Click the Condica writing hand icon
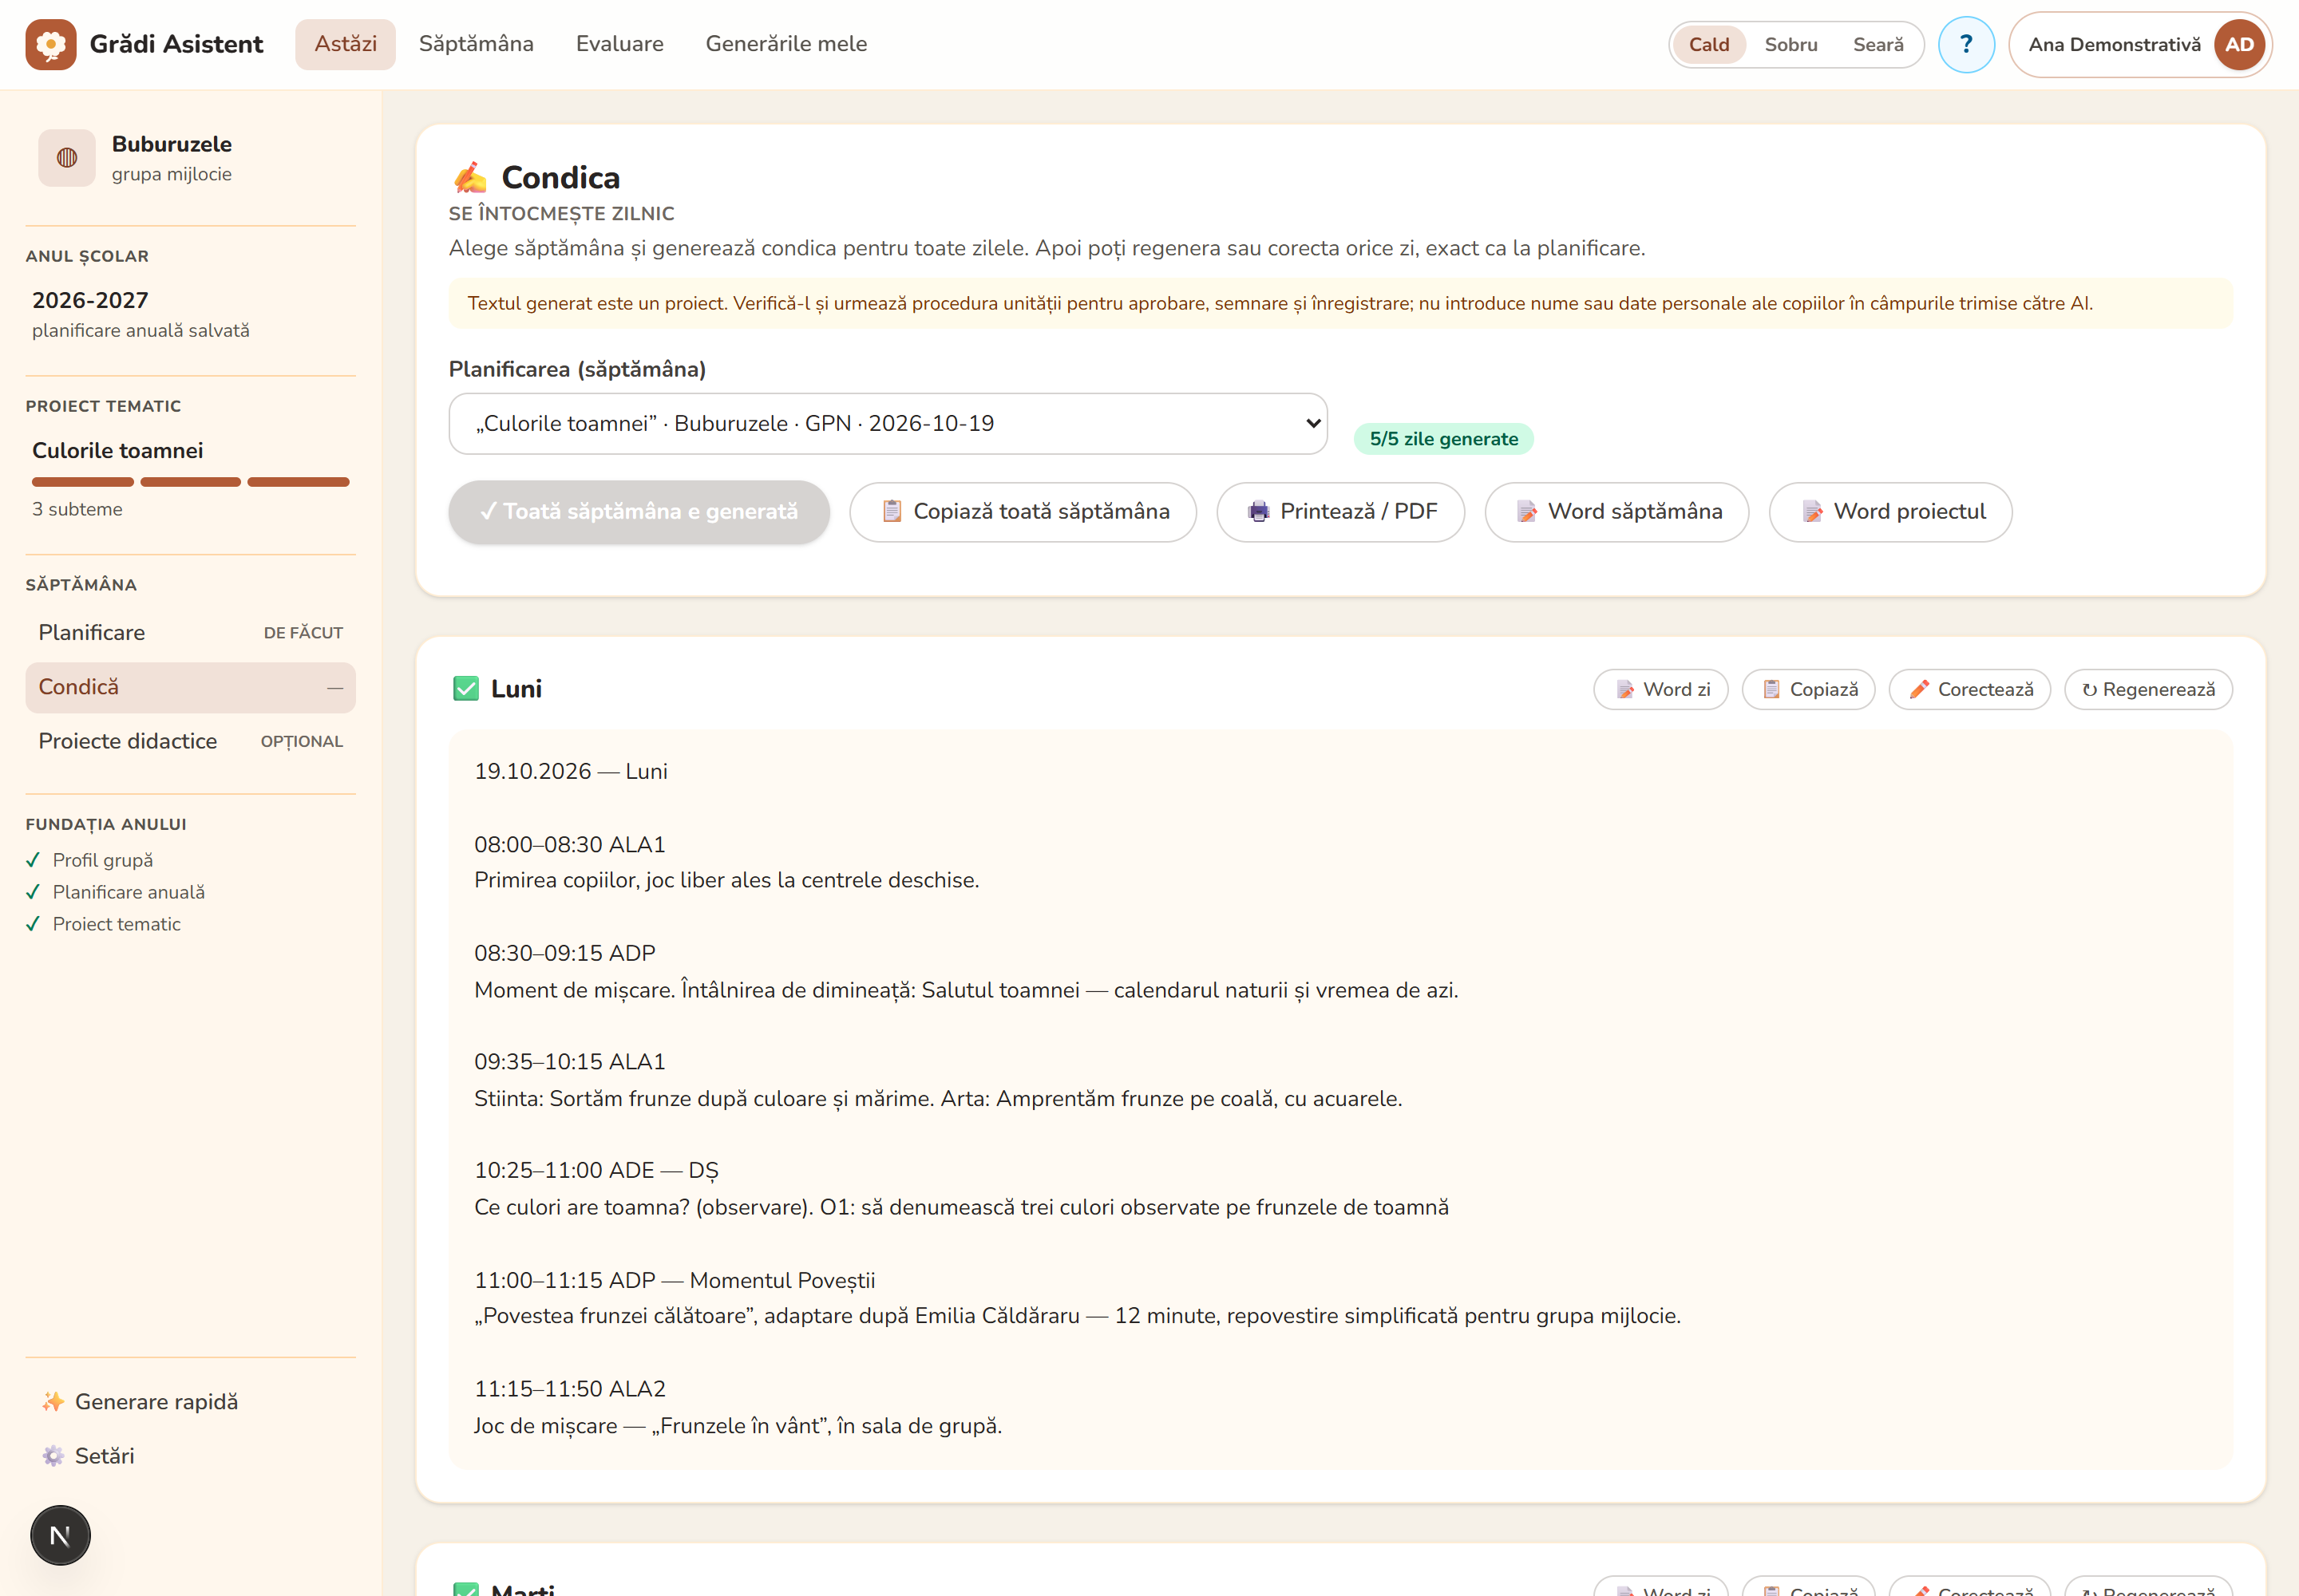Image resolution: width=2299 pixels, height=1596 pixels. pos(470,177)
